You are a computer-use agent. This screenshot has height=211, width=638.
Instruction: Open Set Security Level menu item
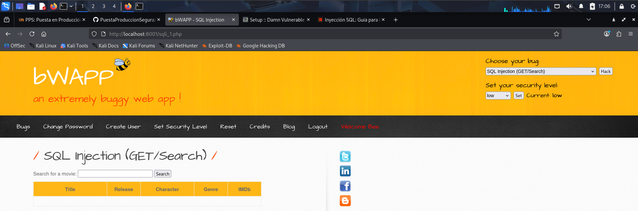click(x=180, y=127)
